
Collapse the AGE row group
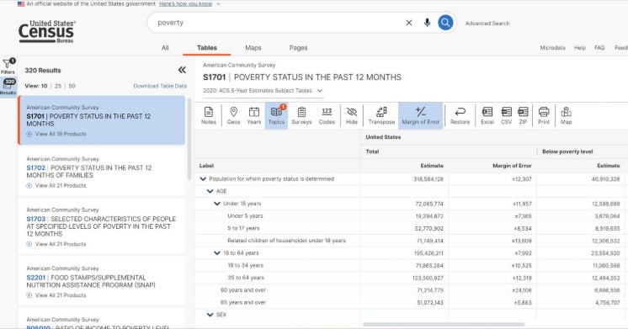click(x=210, y=191)
